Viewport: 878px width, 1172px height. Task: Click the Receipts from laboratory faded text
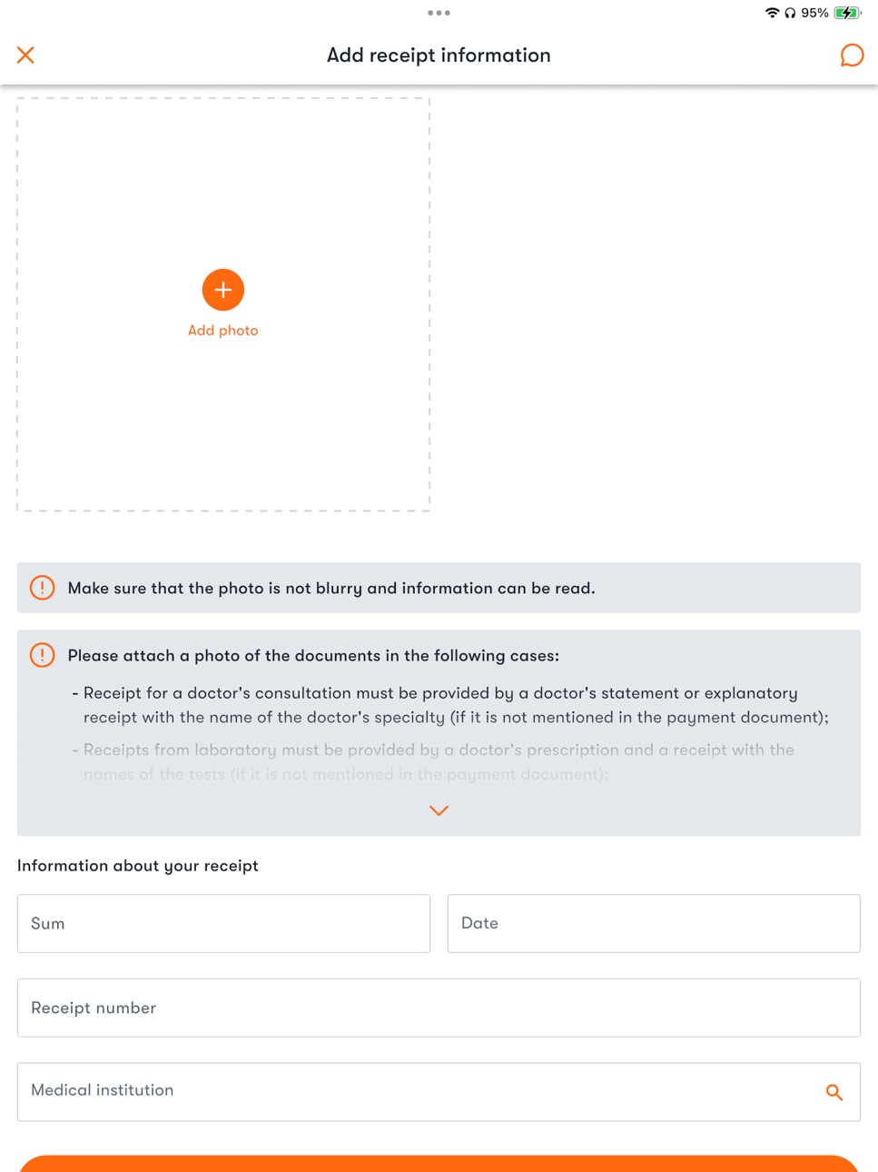tap(439, 761)
